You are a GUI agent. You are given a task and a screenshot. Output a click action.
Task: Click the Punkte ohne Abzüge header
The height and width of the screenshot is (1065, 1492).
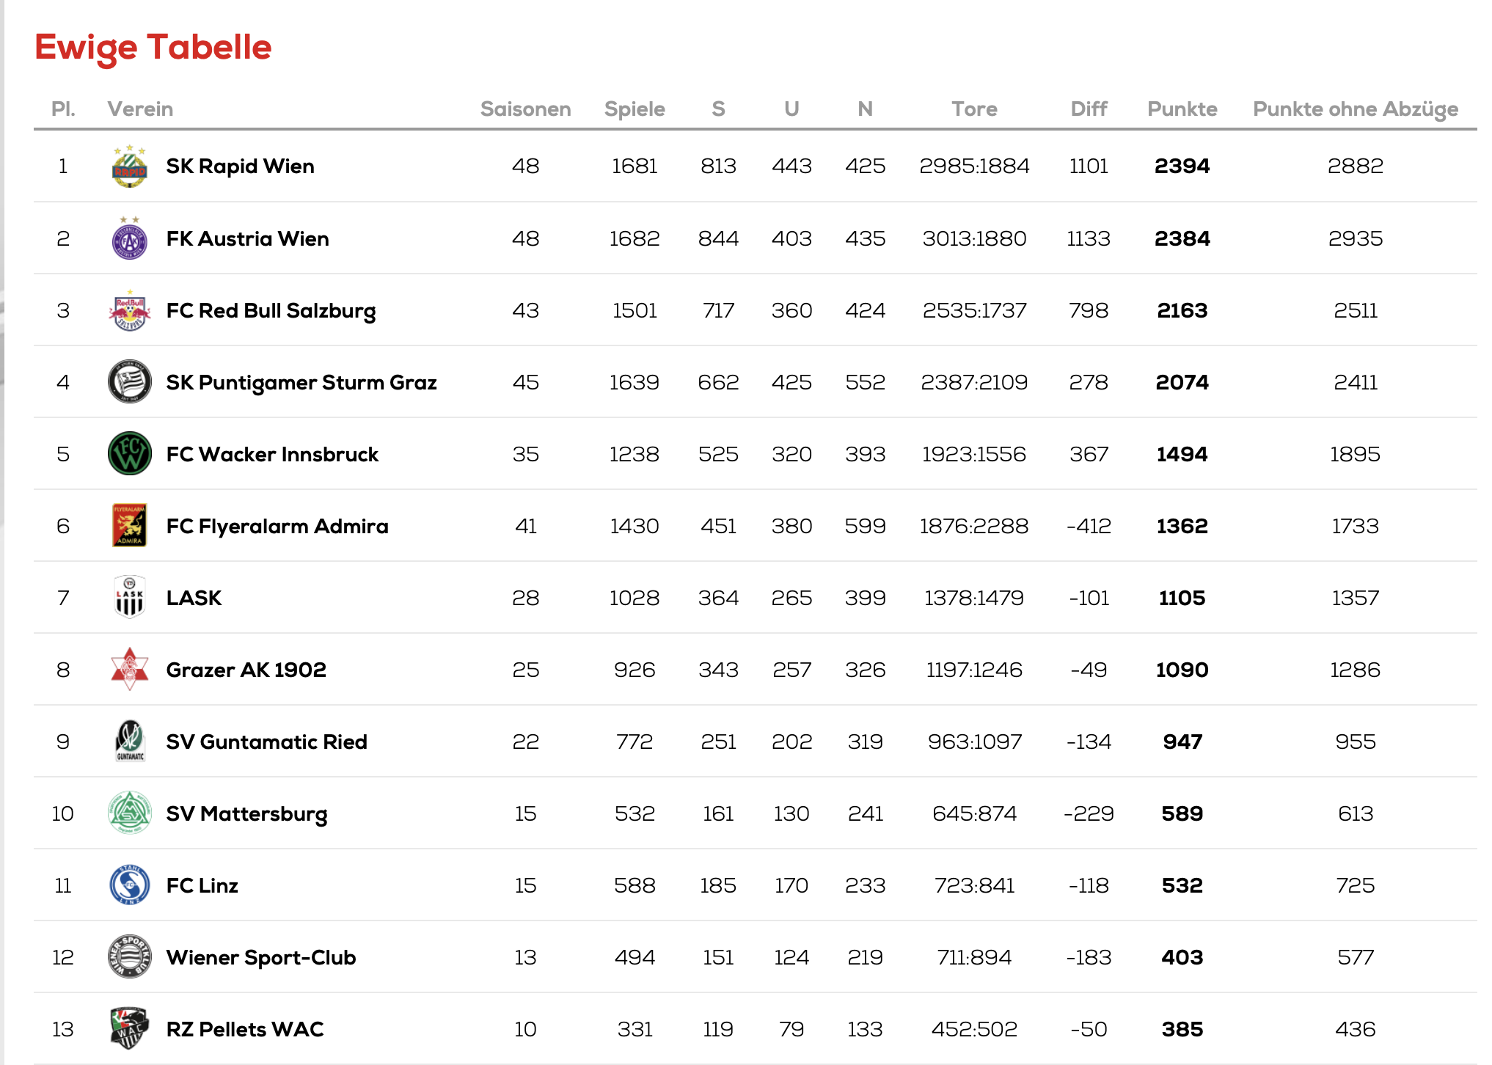pos(1356,109)
